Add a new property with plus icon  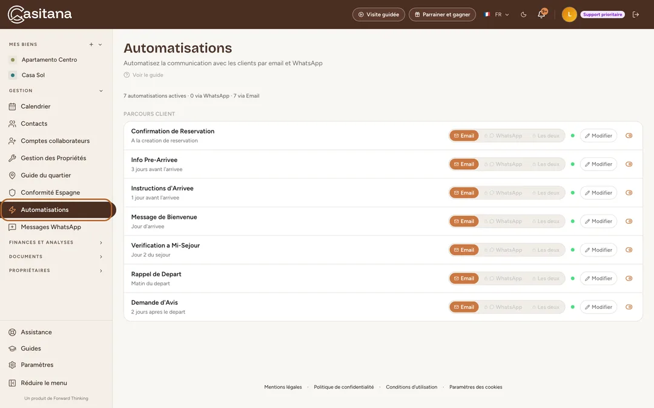(x=91, y=45)
